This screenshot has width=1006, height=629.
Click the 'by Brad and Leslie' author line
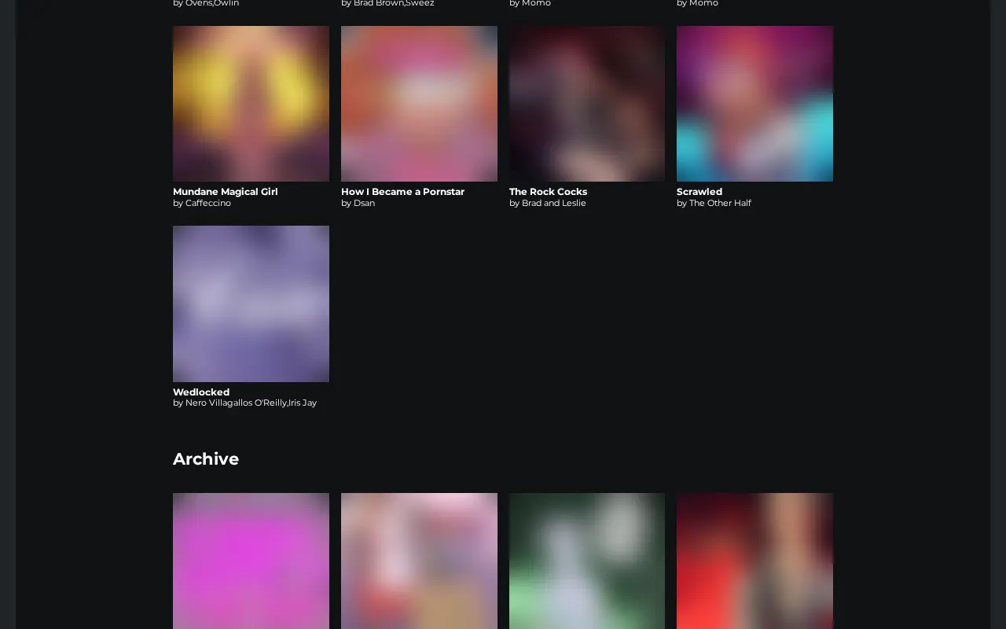[x=548, y=203]
